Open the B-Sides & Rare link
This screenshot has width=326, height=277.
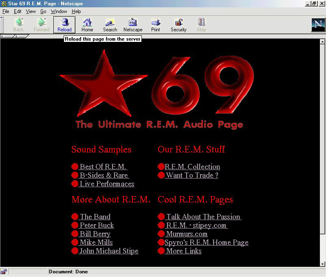[104, 175]
